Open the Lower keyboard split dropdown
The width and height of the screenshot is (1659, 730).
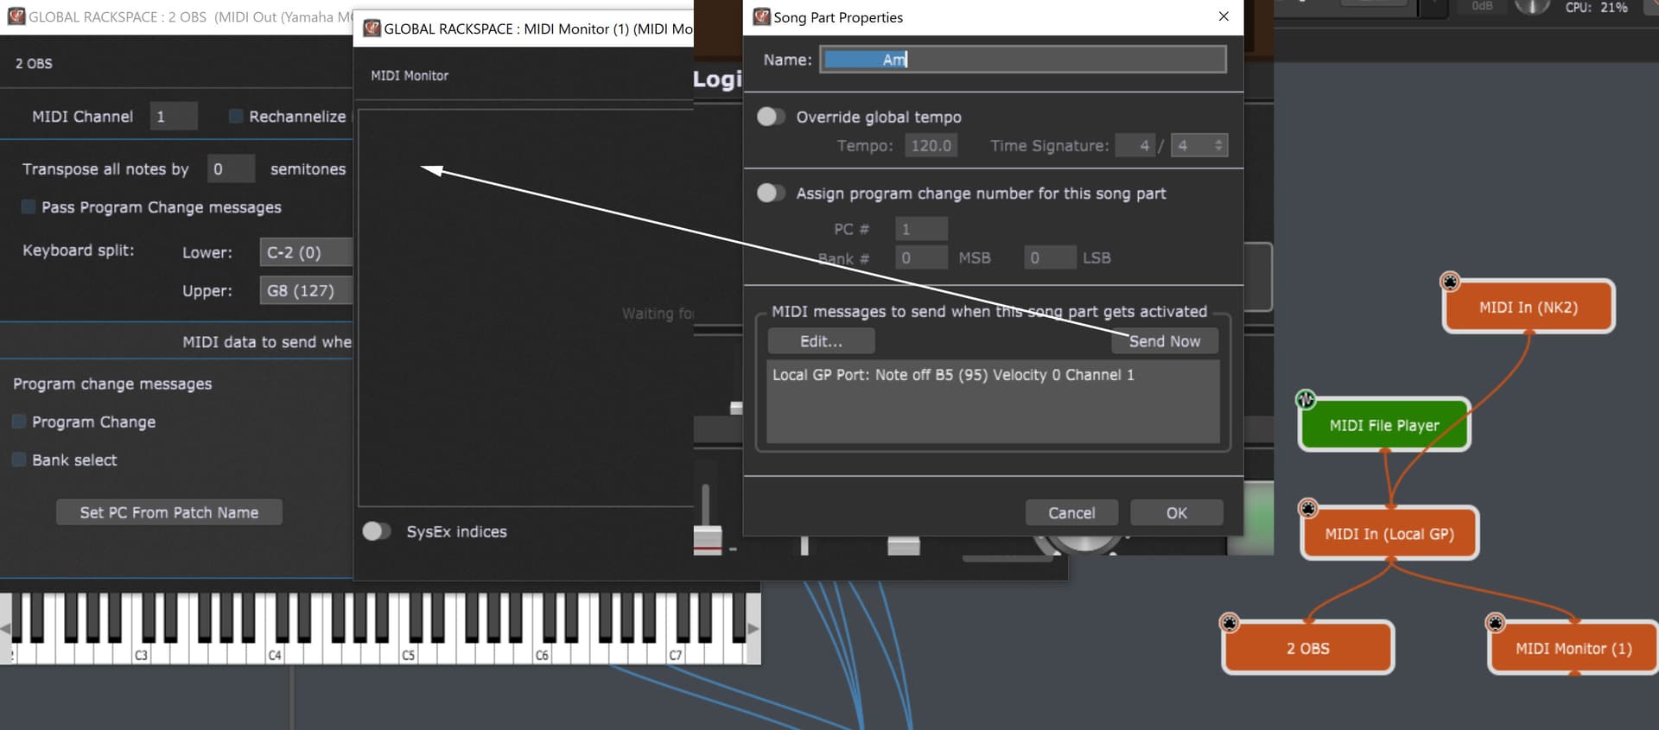[305, 252]
